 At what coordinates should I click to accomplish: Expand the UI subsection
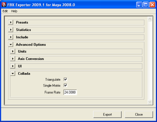click(x=13, y=66)
